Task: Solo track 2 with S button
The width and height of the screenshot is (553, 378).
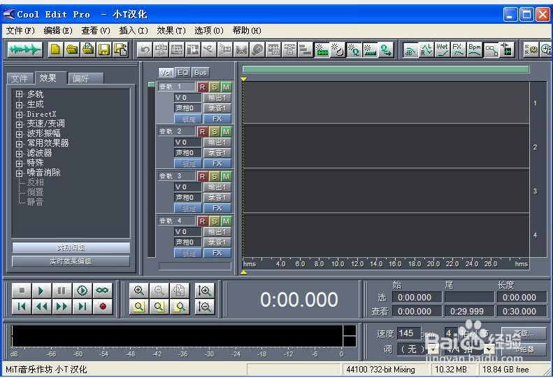Action: (x=215, y=131)
